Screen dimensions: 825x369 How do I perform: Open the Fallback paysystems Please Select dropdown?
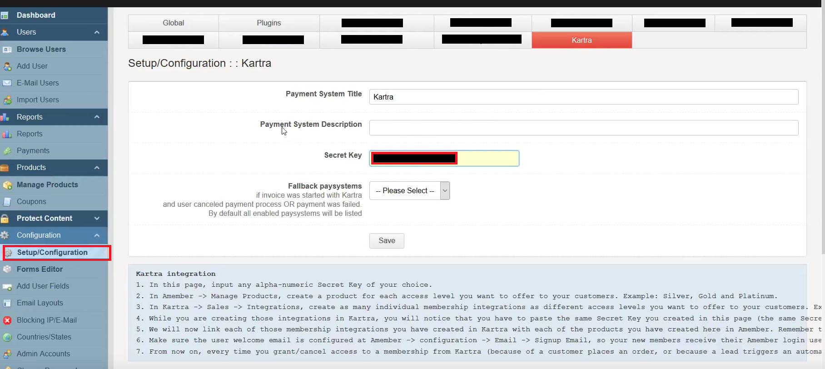tap(409, 191)
